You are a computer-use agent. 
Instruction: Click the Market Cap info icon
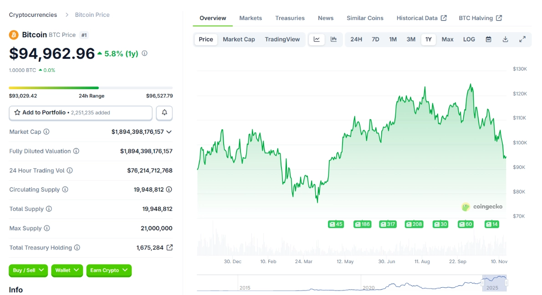(x=46, y=132)
